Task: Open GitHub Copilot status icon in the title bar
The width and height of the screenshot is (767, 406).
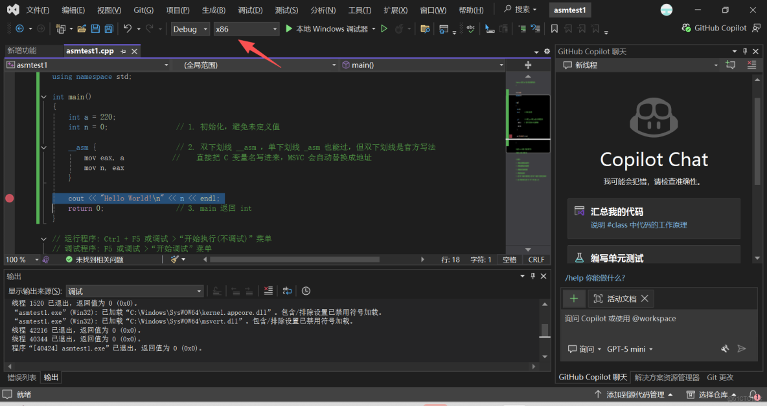Action: click(685, 28)
